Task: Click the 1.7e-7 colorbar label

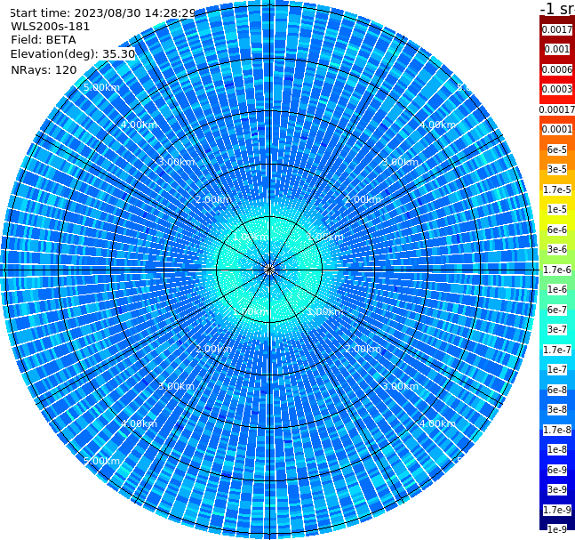Action: 557,350
